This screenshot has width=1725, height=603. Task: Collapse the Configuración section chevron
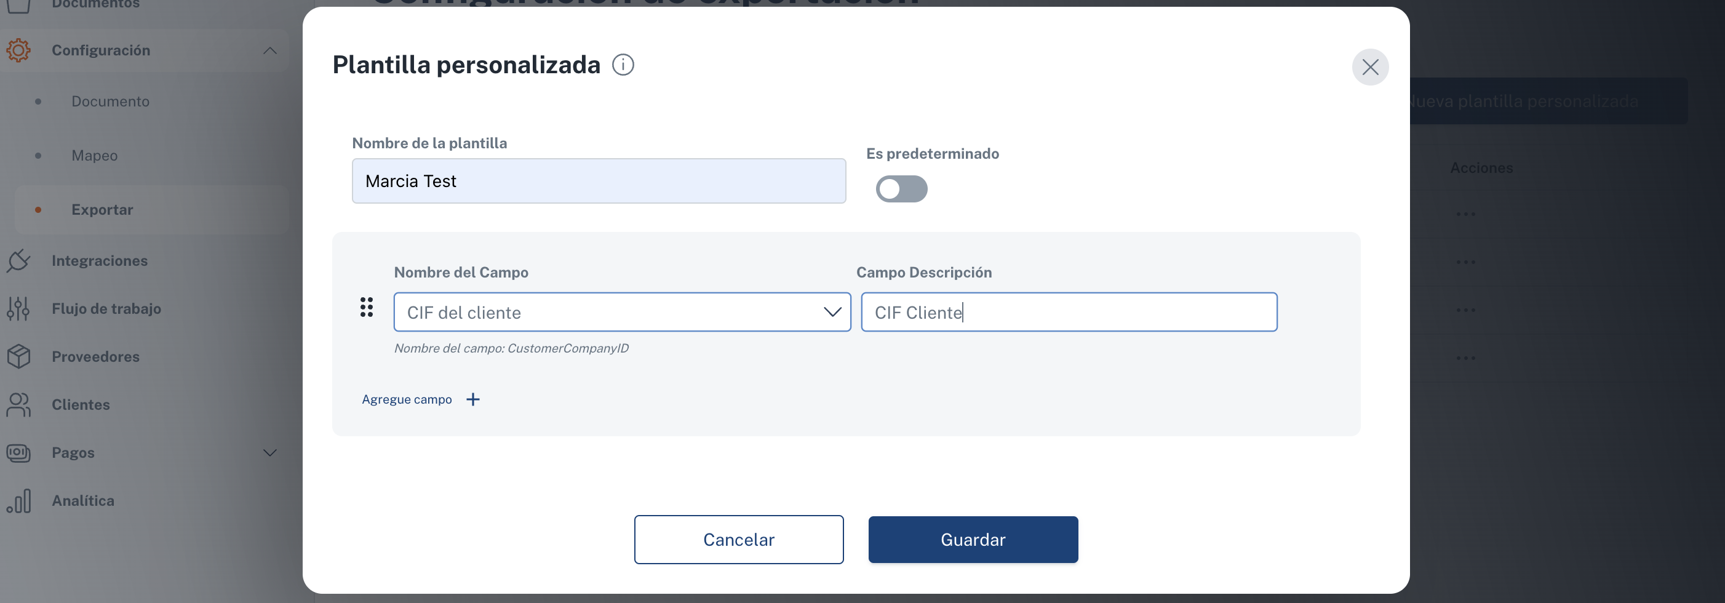(x=270, y=50)
